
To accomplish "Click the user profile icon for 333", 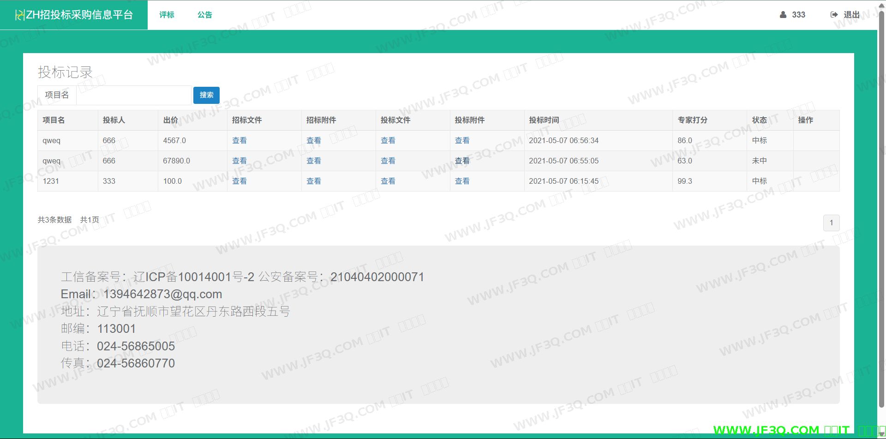I will [783, 15].
